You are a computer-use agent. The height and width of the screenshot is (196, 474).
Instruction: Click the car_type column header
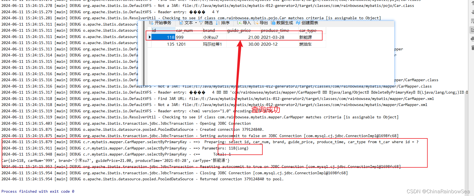click(312, 30)
